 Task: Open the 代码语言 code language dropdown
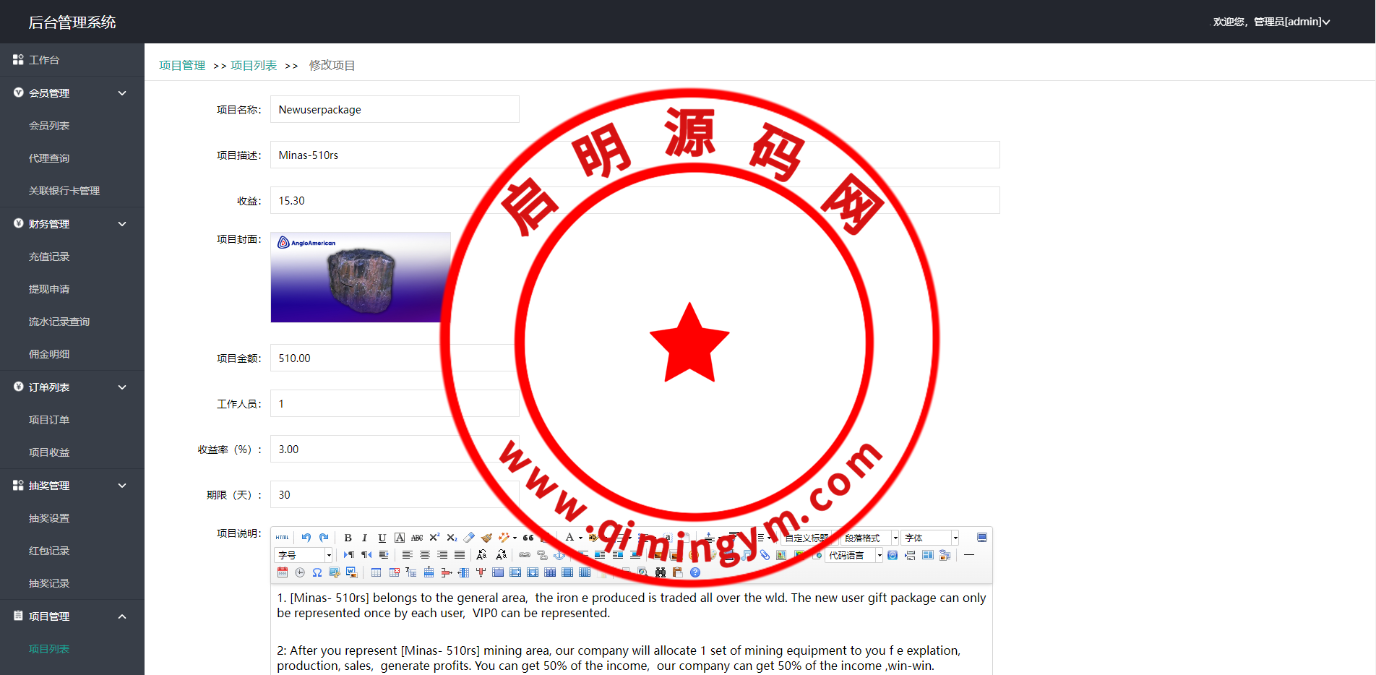(x=854, y=555)
